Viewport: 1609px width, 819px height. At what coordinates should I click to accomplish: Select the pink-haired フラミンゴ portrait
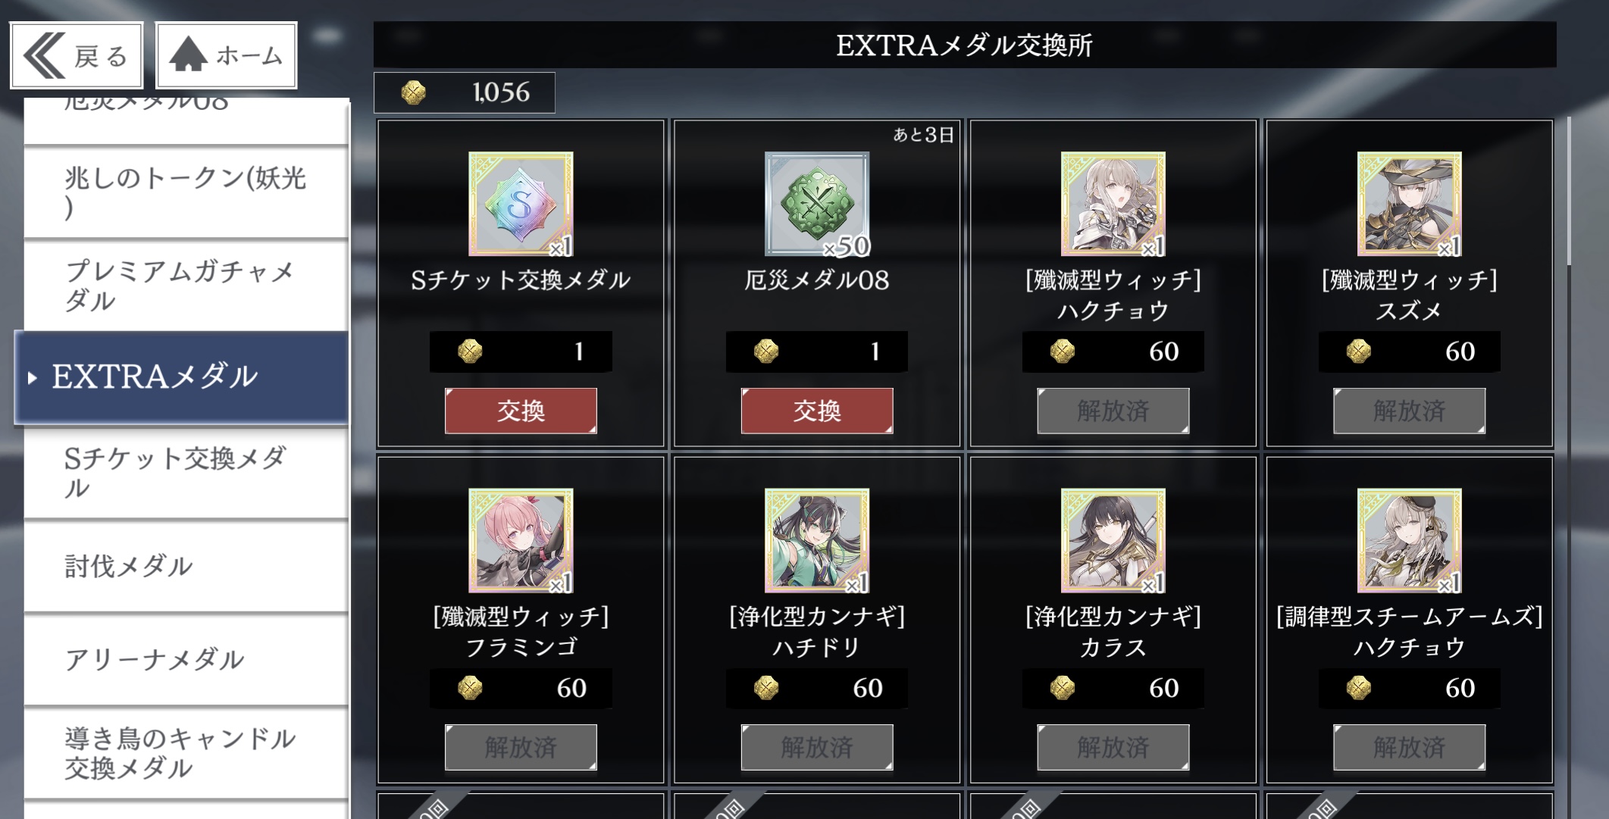tap(521, 540)
